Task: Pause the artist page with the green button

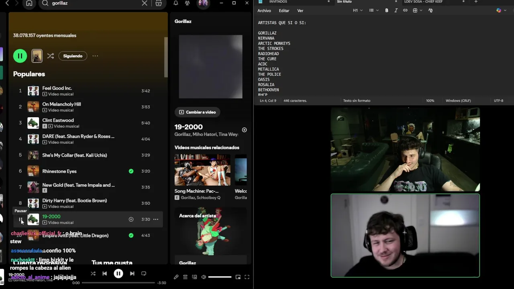Action: 20,56
